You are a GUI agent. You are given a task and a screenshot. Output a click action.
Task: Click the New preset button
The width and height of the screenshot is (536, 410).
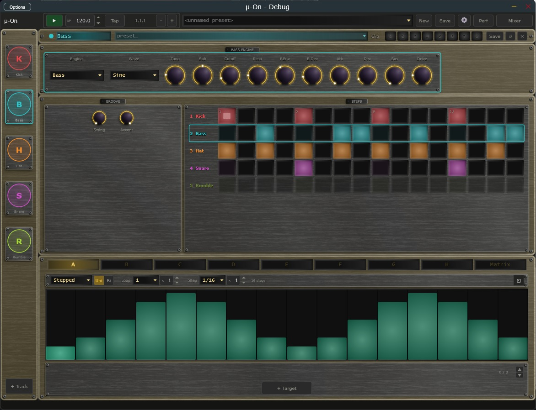pyautogui.click(x=424, y=21)
